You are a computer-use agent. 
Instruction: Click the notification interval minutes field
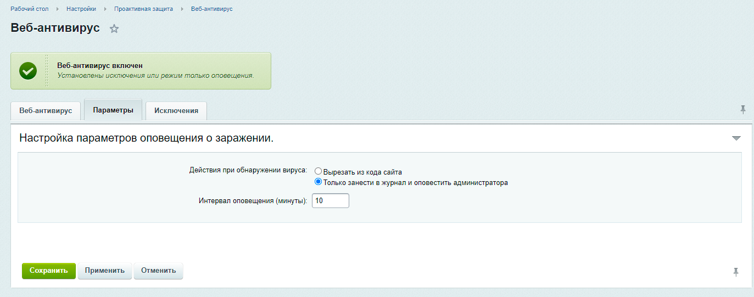pos(331,201)
